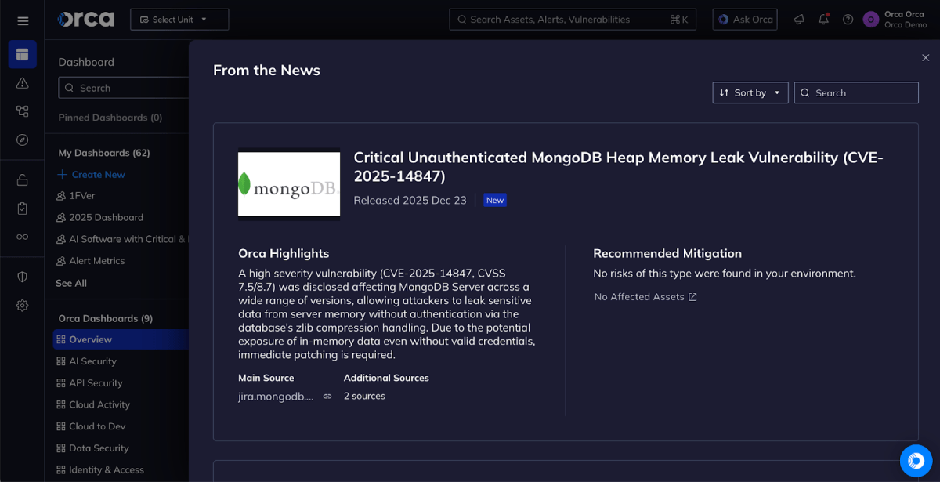Click the MongoDB logo thumbnail
This screenshot has width=940, height=482.
[x=288, y=184]
